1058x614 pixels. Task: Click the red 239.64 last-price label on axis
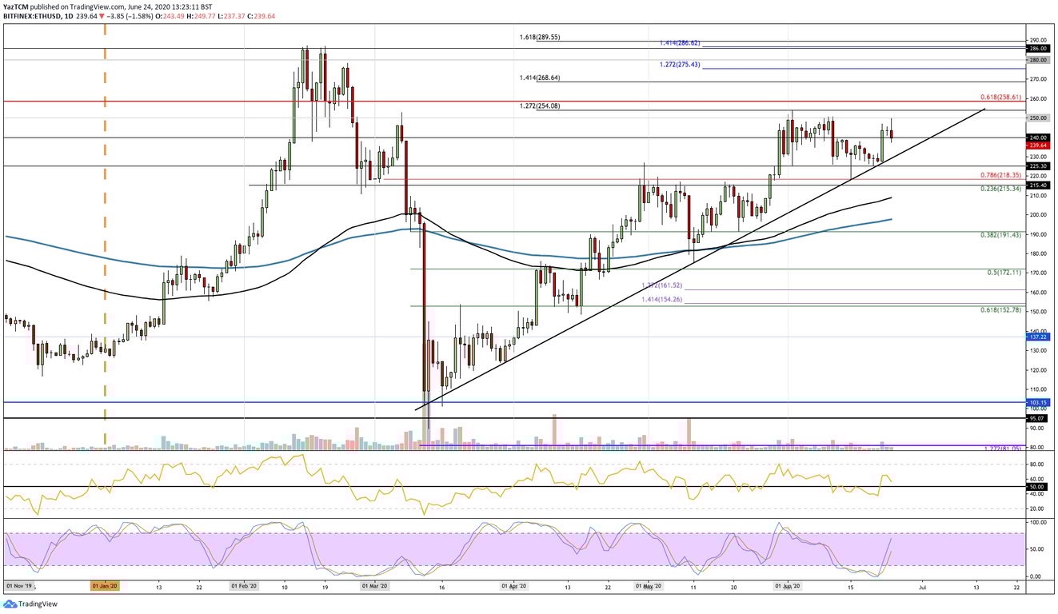pos(1037,146)
